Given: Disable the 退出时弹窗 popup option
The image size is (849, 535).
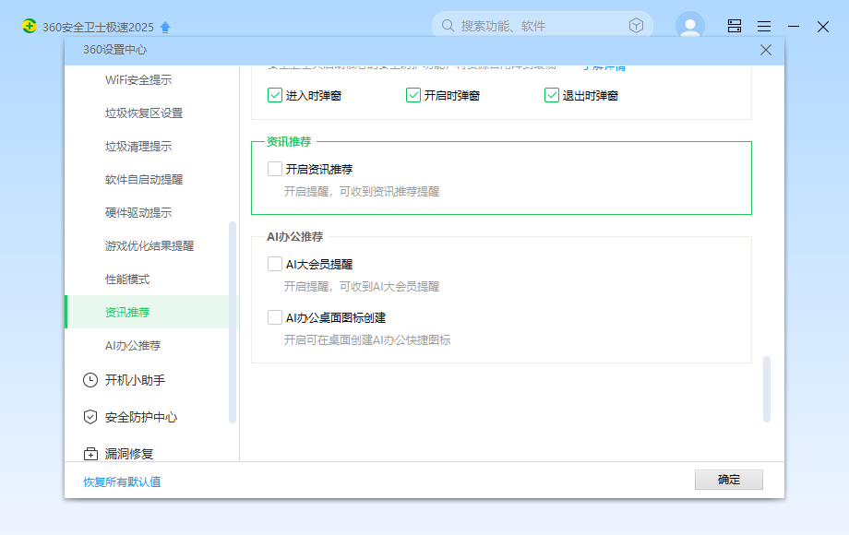Looking at the screenshot, I should point(552,95).
